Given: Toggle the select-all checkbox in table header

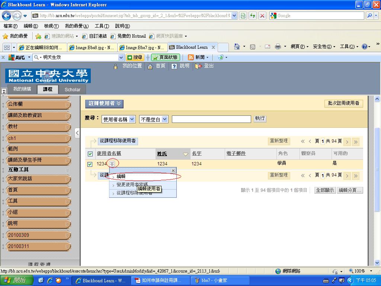Looking at the screenshot, I should coord(90,154).
